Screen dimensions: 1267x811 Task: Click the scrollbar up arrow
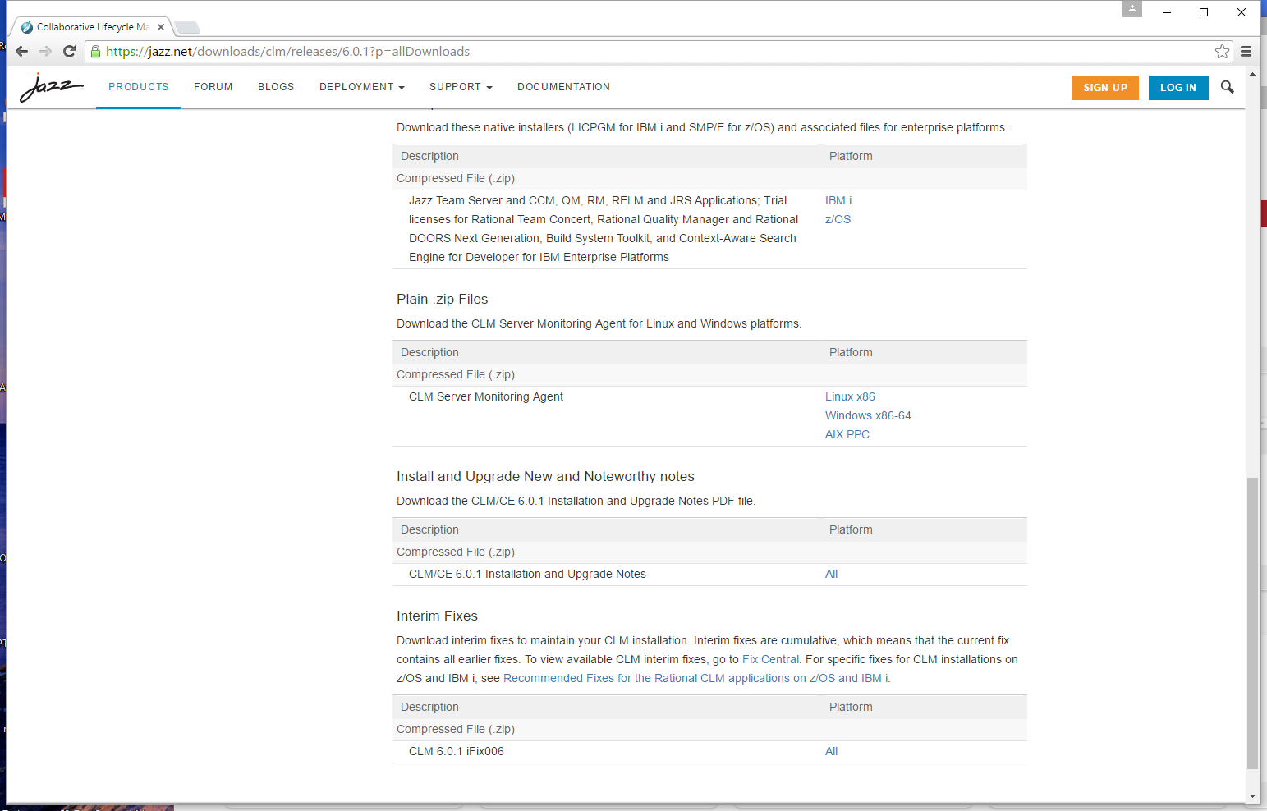[1252, 74]
